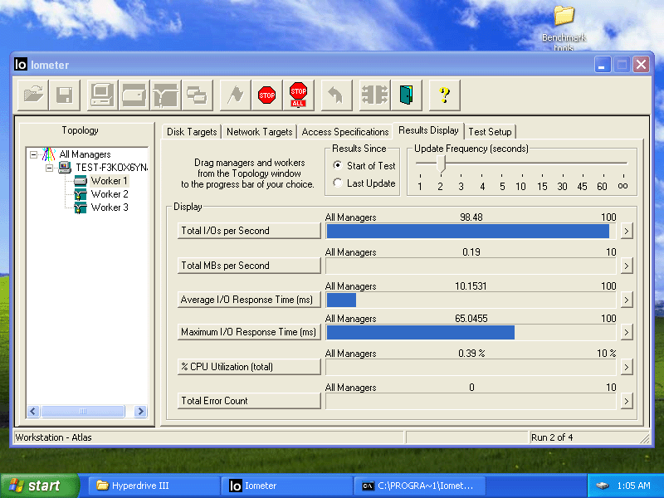Click % CPU Utilization (total) button

(x=249, y=367)
